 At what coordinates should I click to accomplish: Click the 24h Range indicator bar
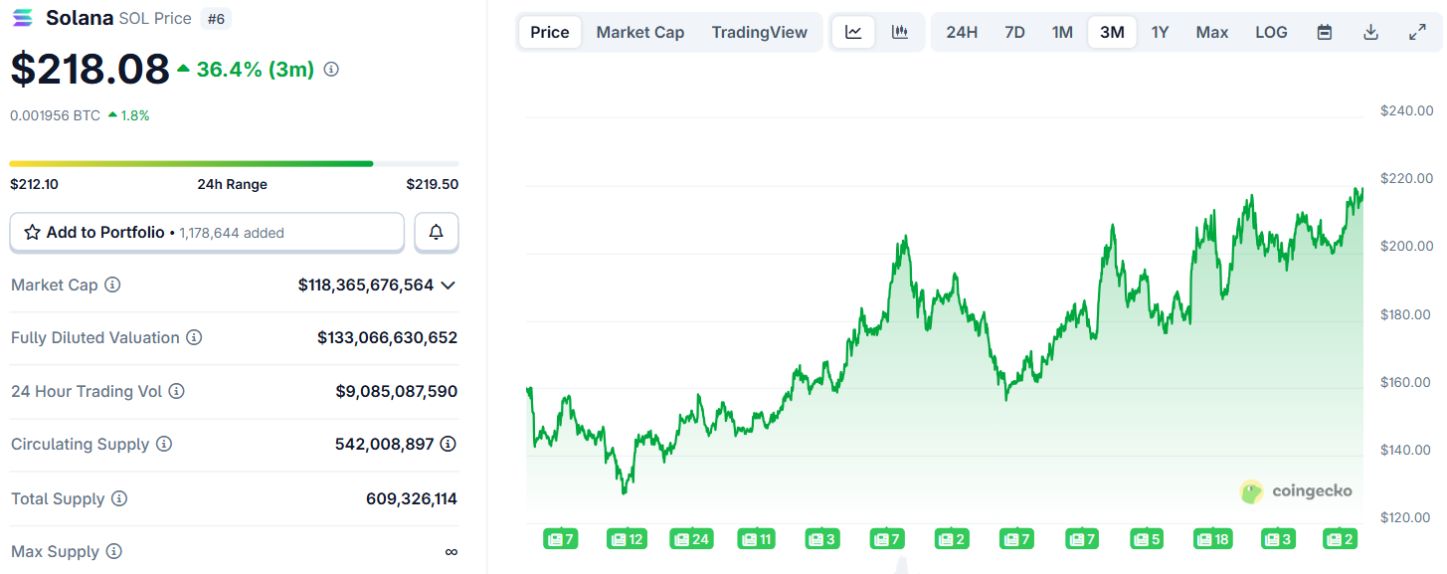coord(232,163)
